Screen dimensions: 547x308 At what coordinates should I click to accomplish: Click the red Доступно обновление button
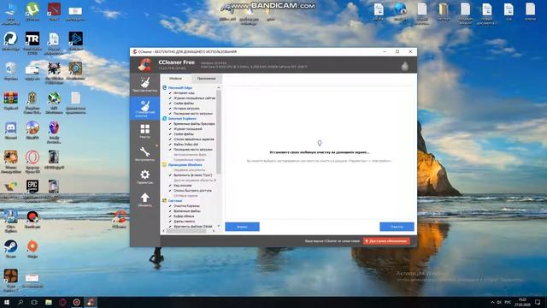[386, 241]
